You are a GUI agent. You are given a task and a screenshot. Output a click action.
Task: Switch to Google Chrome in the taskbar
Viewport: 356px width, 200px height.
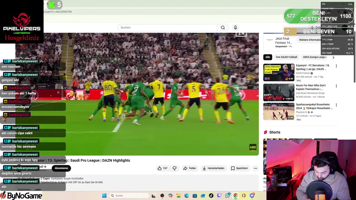point(236,196)
